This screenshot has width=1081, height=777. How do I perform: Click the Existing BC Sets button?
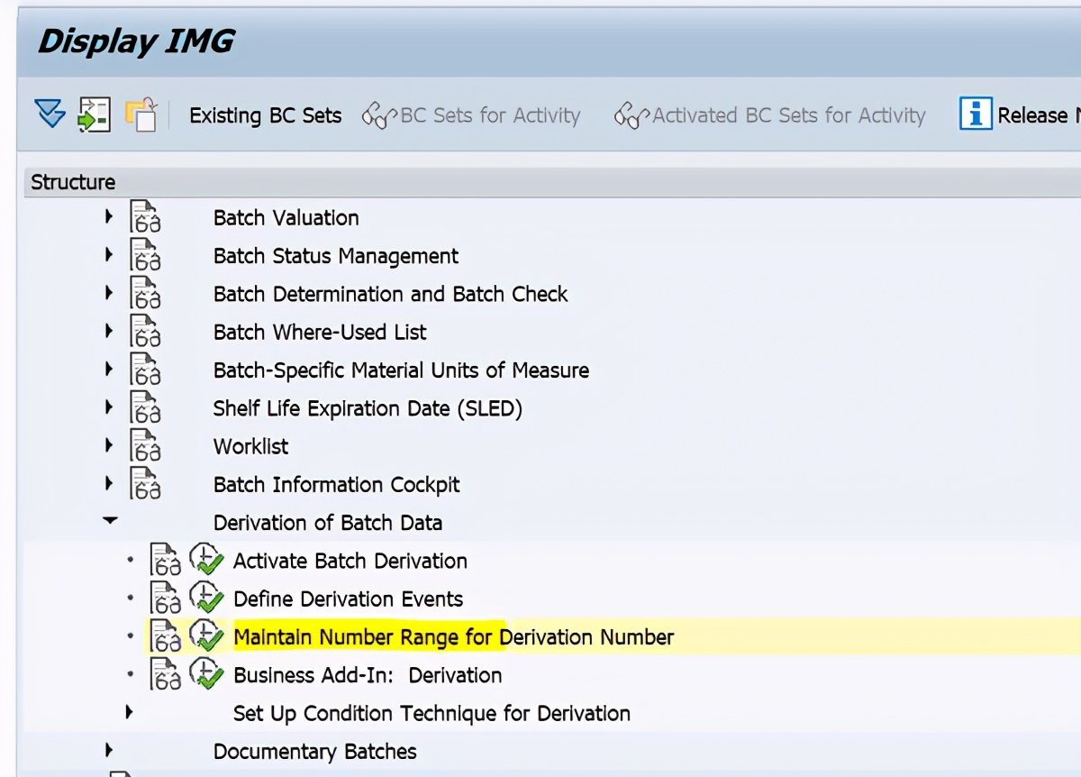point(265,115)
